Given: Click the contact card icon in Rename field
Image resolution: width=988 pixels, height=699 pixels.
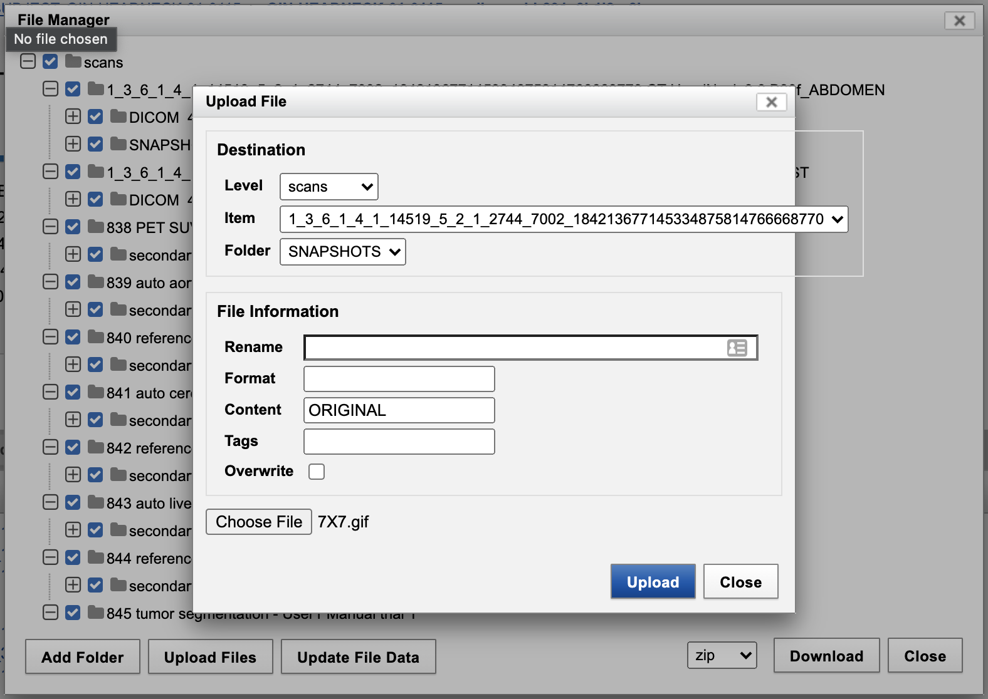Looking at the screenshot, I should click(x=737, y=348).
